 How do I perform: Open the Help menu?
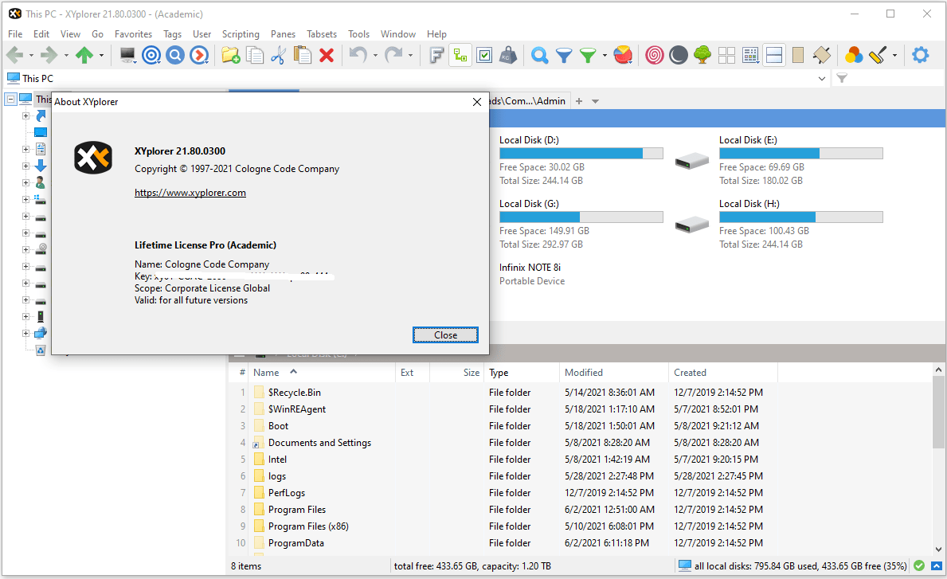[436, 33]
